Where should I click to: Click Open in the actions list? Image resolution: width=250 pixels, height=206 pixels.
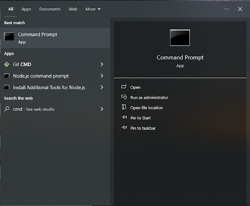(x=135, y=87)
